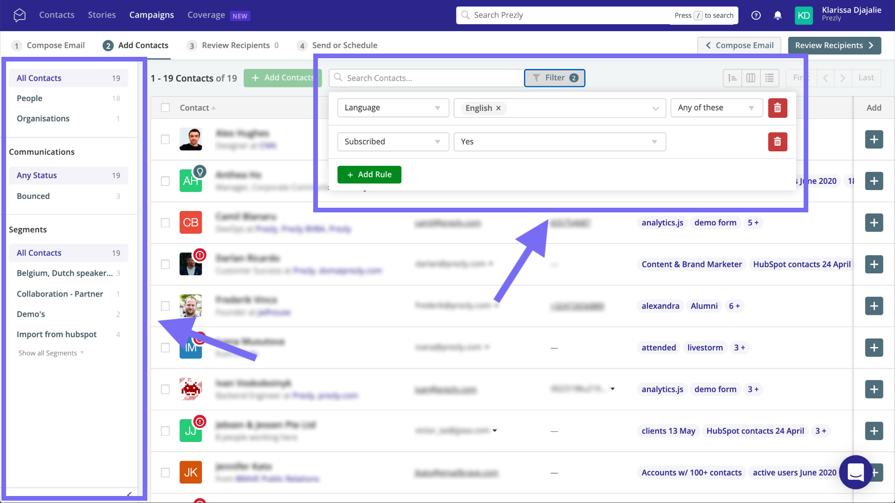Click the back Compose Email button

click(x=739, y=45)
